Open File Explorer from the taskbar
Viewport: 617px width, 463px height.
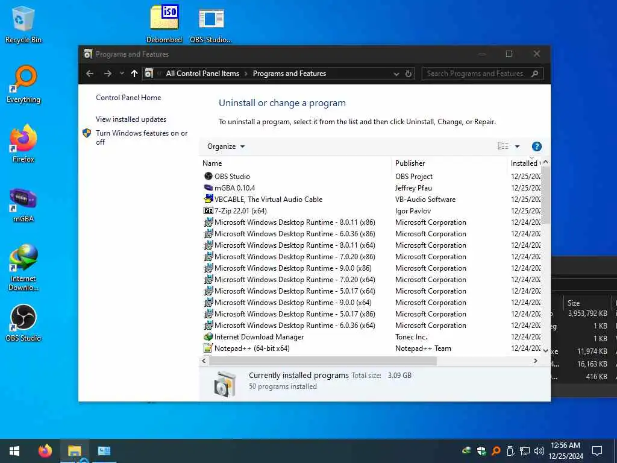pyautogui.click(x=74, y=451)
